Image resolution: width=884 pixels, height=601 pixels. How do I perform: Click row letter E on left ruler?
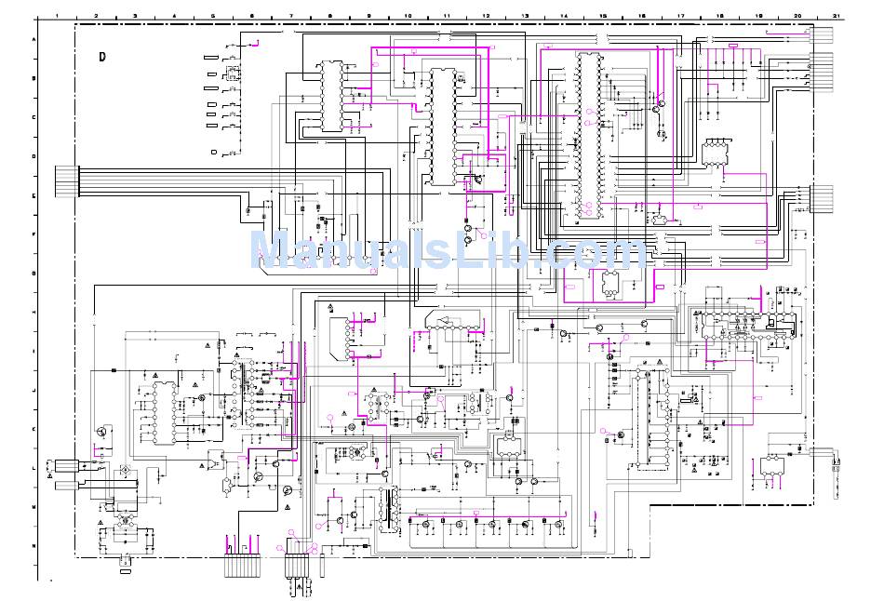pos(33,195)
